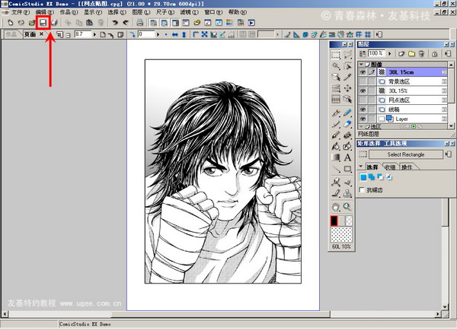Select the Rectangle shape tool
Image resolution: width=457 pixels, height=330 pixels.
pyautogui.click(x=347, y=169)
